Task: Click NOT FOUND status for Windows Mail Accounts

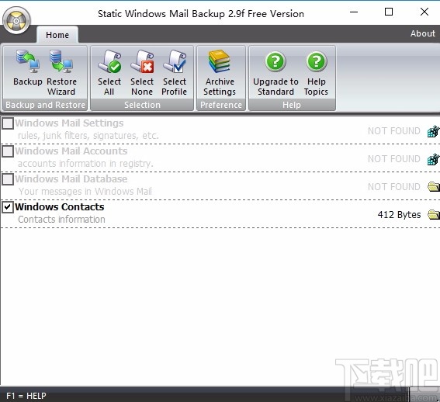Action: tap(394, 159)
